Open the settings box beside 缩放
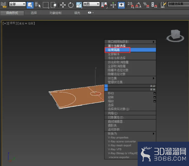Image resolution: width=189 pixels, height=166 pixels. (x=154, y=101)
